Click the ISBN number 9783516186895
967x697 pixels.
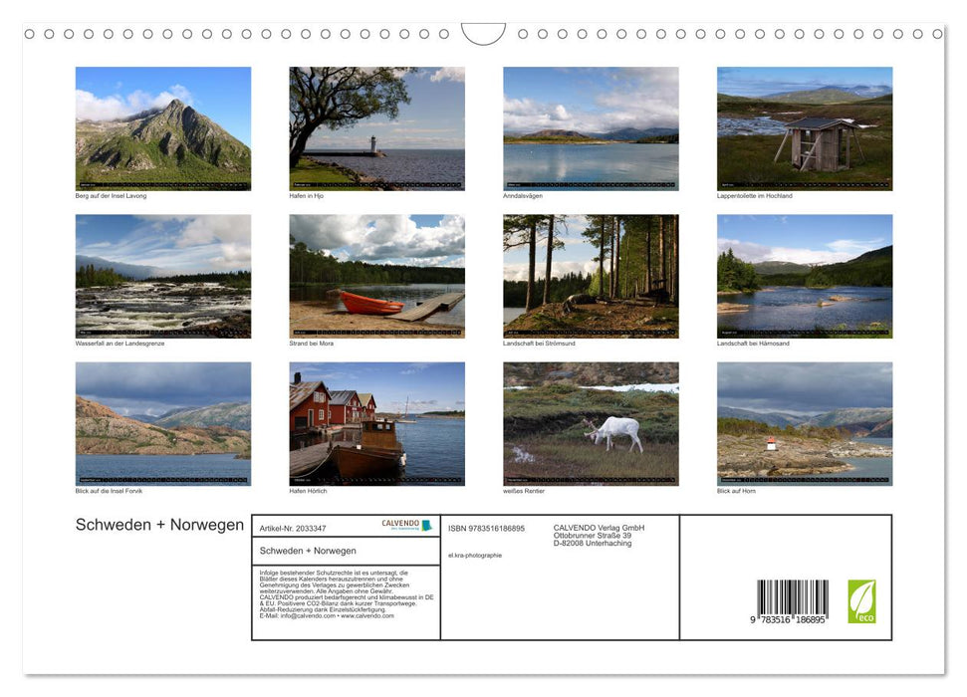click(486, 528)
